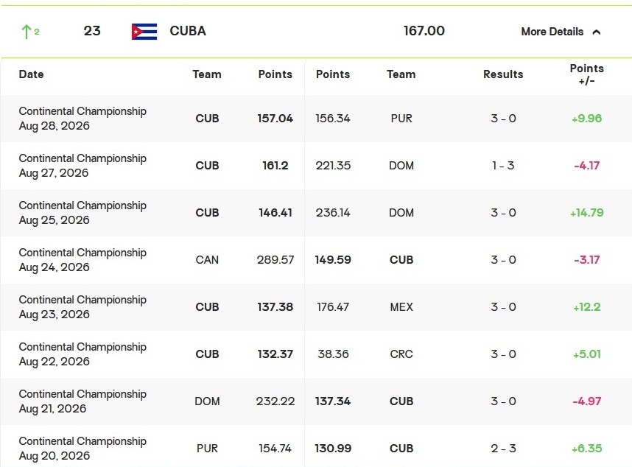Click PUR team in Aug 28 row

pyautogui.click(x=401, y=119)
